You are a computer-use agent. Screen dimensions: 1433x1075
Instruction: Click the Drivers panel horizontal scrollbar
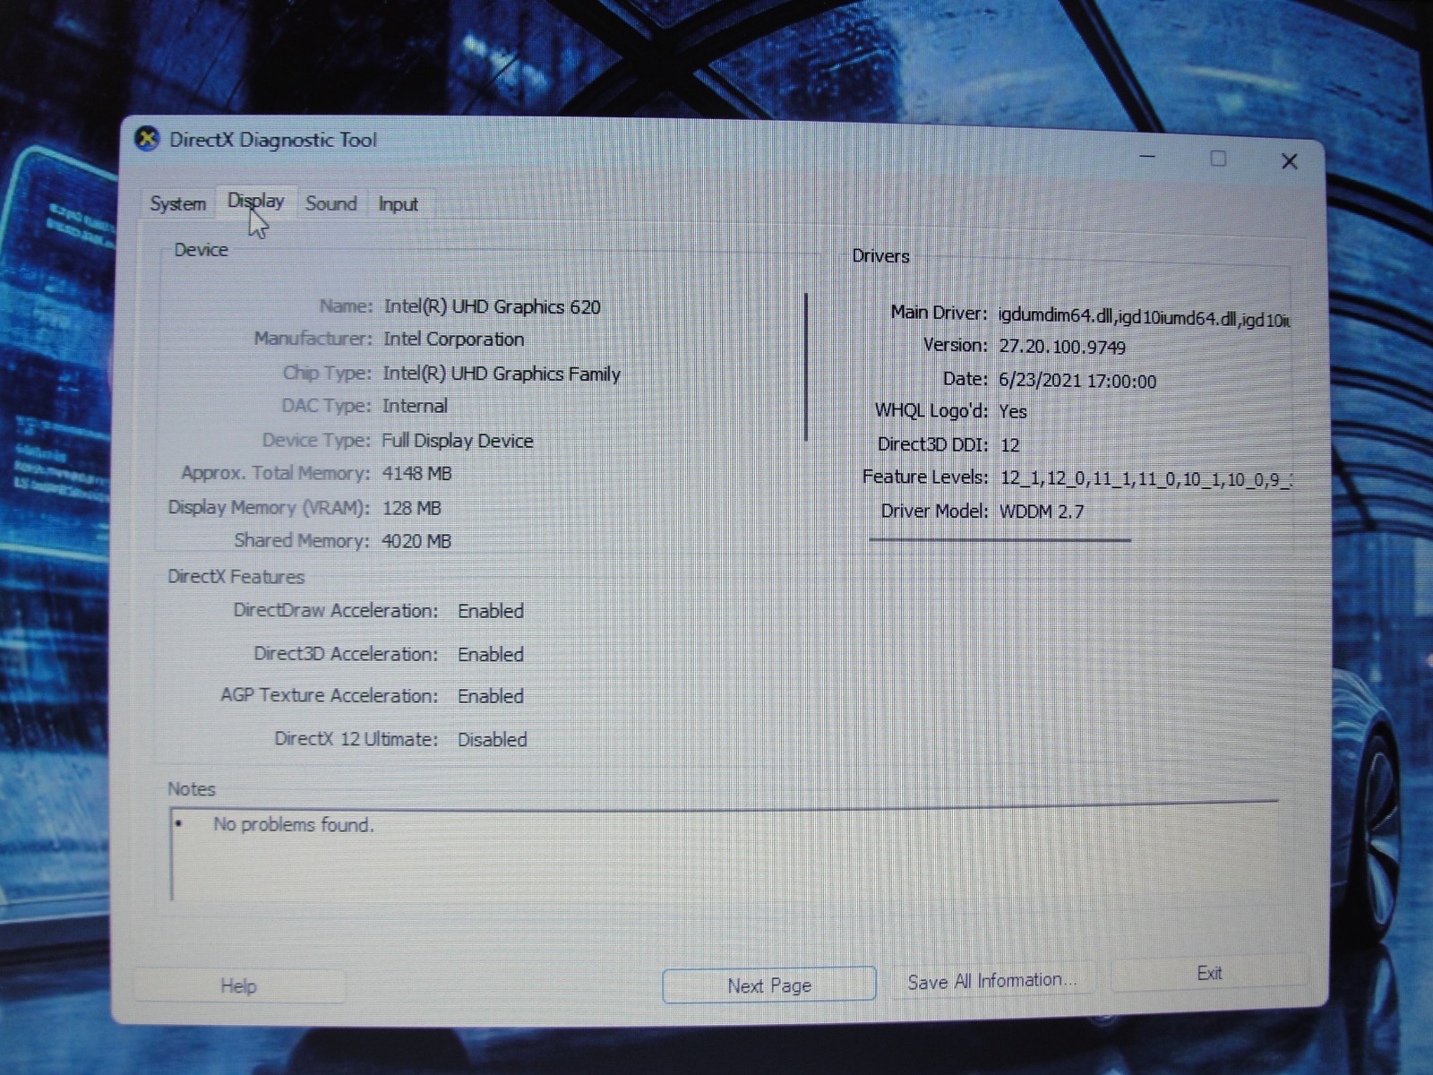(x=1000, y=540)
